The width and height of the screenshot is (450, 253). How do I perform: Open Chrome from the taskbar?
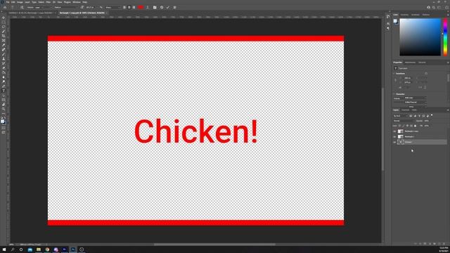[x=47, y=249]
